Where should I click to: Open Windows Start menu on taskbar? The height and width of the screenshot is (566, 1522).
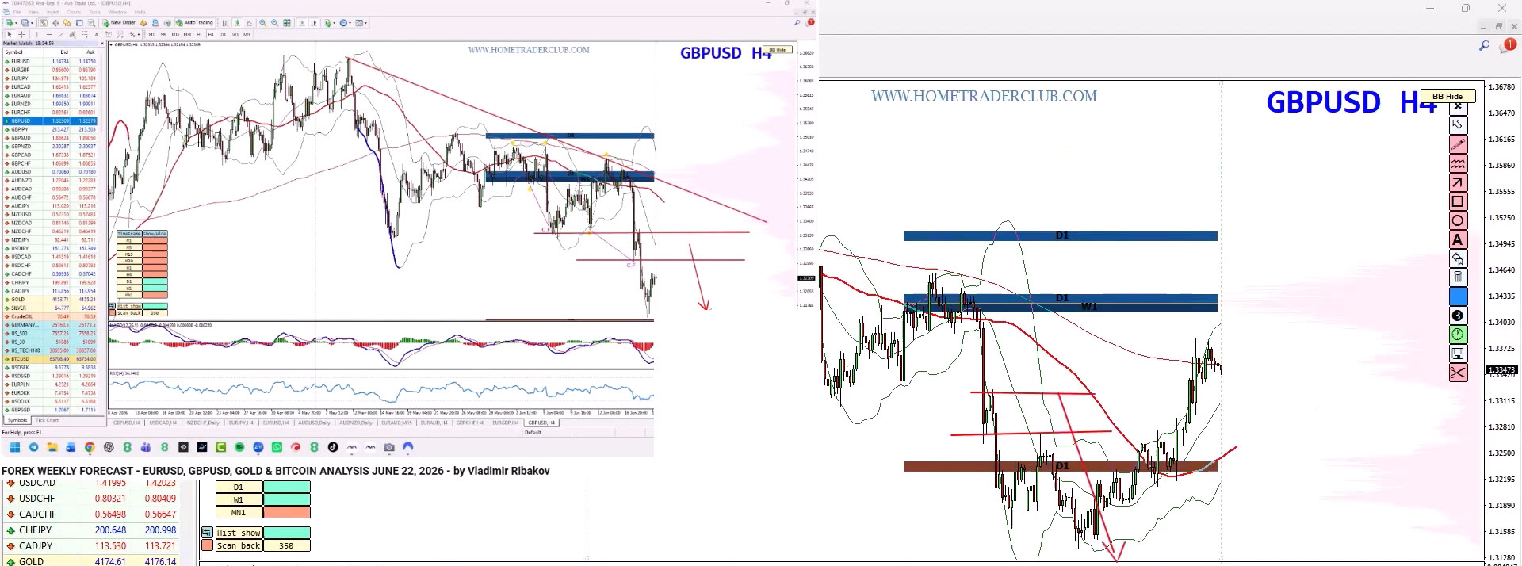point(15,447)
